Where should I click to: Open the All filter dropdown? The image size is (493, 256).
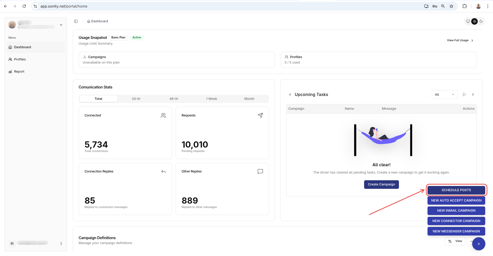445,95
